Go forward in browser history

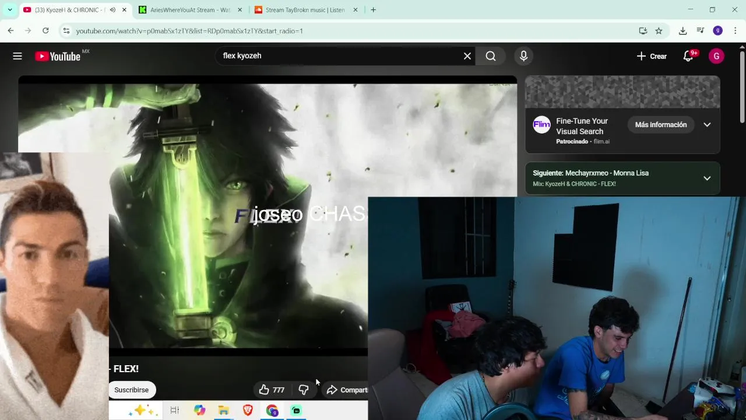point(28,30)
